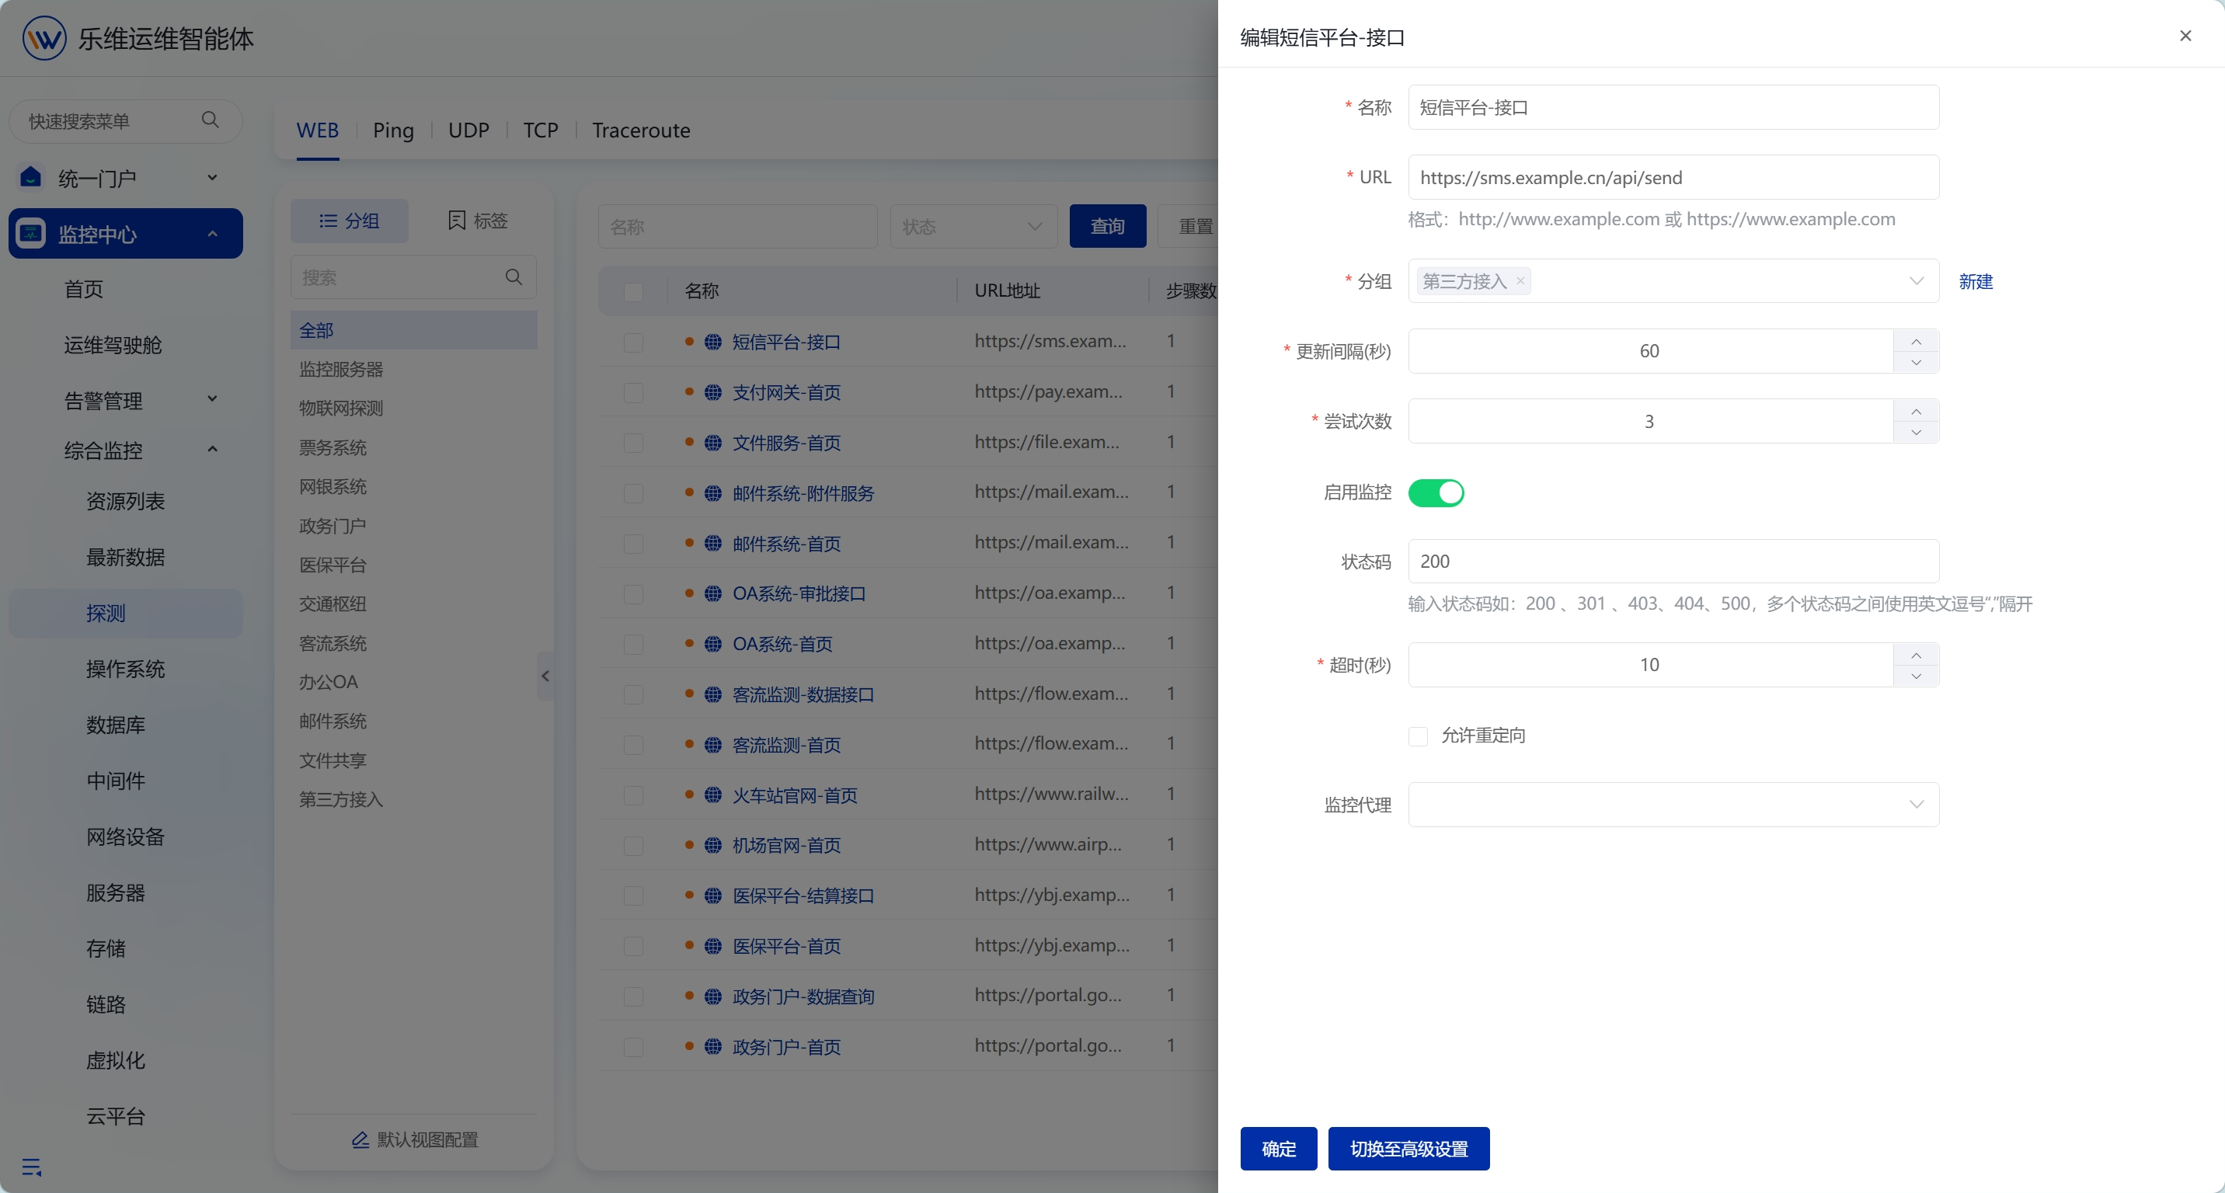Increase 超时(秒) with the up arrow
Image resolution: width=2225 pixels, height=1193 pixels.
click(x=1916, y=654)
